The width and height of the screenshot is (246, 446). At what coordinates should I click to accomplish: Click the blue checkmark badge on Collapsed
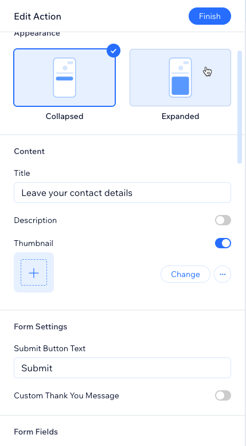[114, 51]
